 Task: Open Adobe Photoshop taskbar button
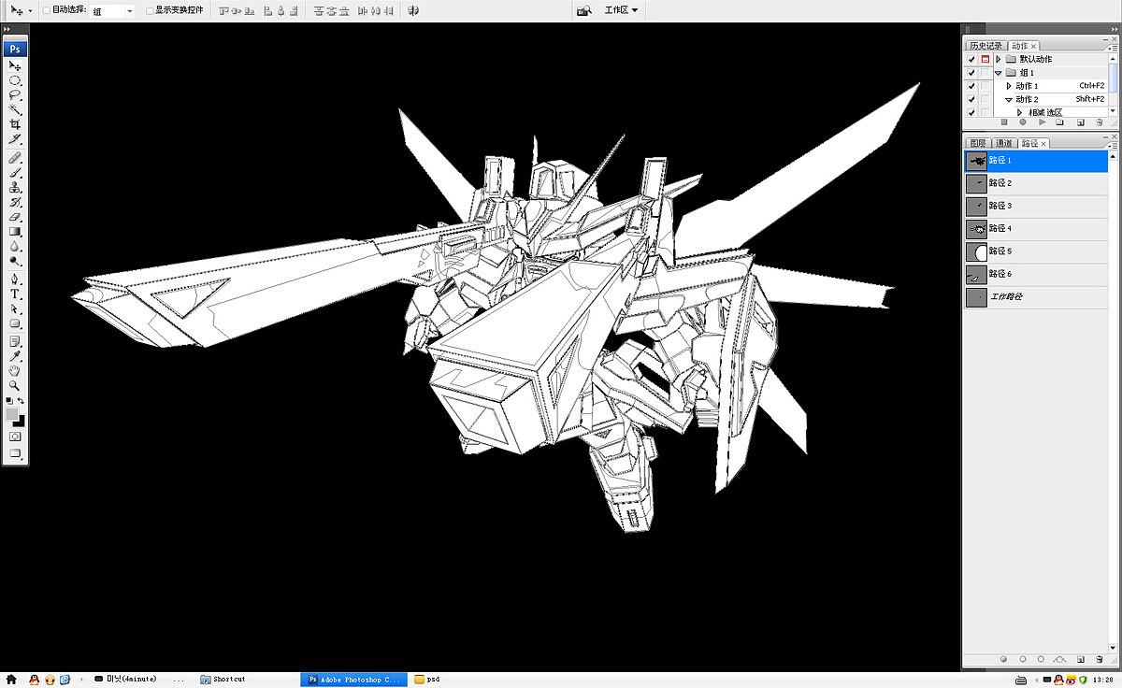pyautogui.click(x=354, y=680)
